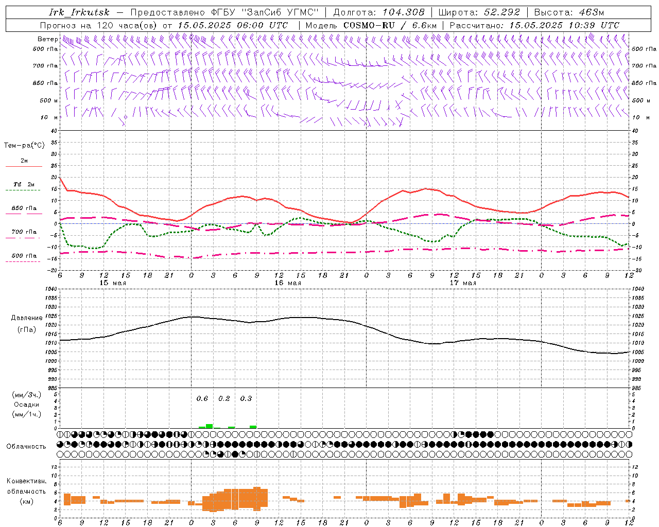This screenshot has width=659, height=527.
Task: Select the model label COSMO-RU / 6.6км
Action: pyautogui.click(x=390, y=25)
